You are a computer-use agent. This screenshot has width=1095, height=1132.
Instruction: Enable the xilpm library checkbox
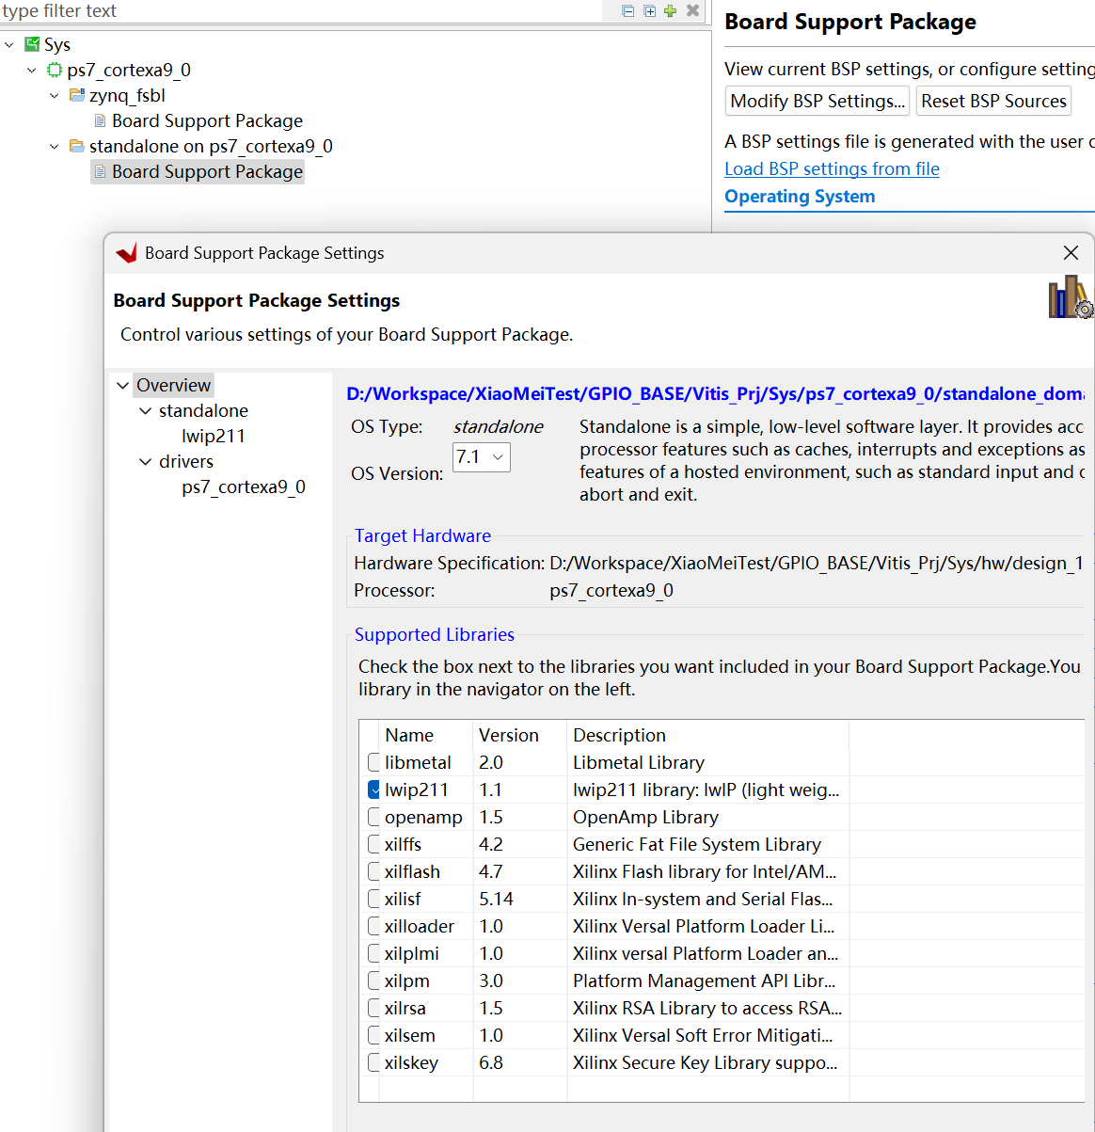(x=373, y=981)
